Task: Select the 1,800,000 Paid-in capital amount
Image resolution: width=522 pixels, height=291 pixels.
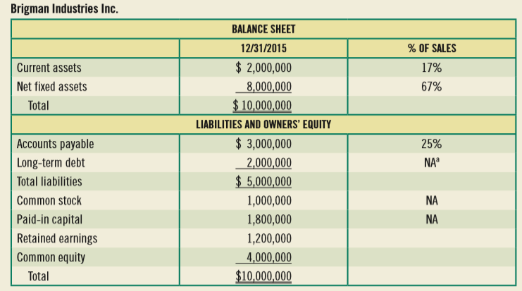Action: 269,219
